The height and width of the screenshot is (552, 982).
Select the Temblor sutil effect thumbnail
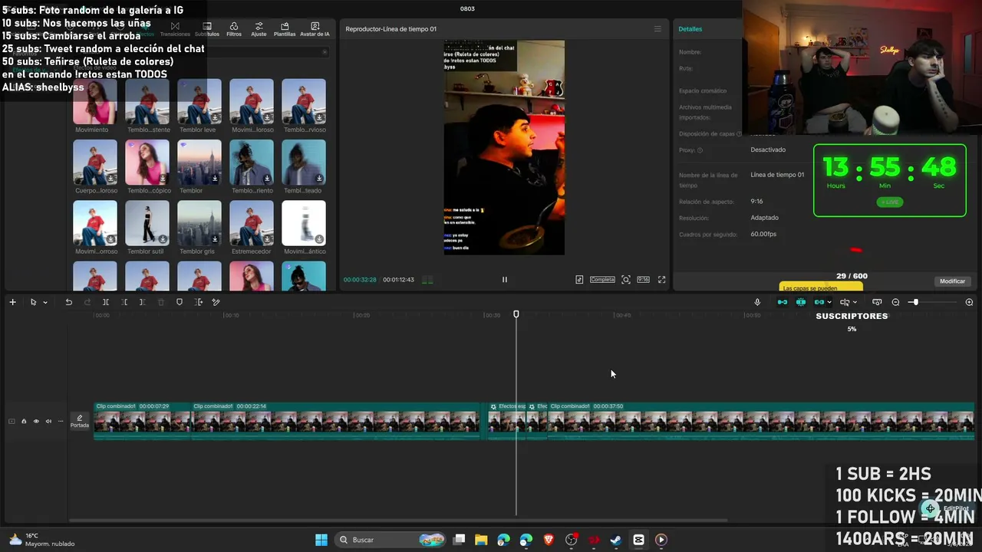[147, 223]
